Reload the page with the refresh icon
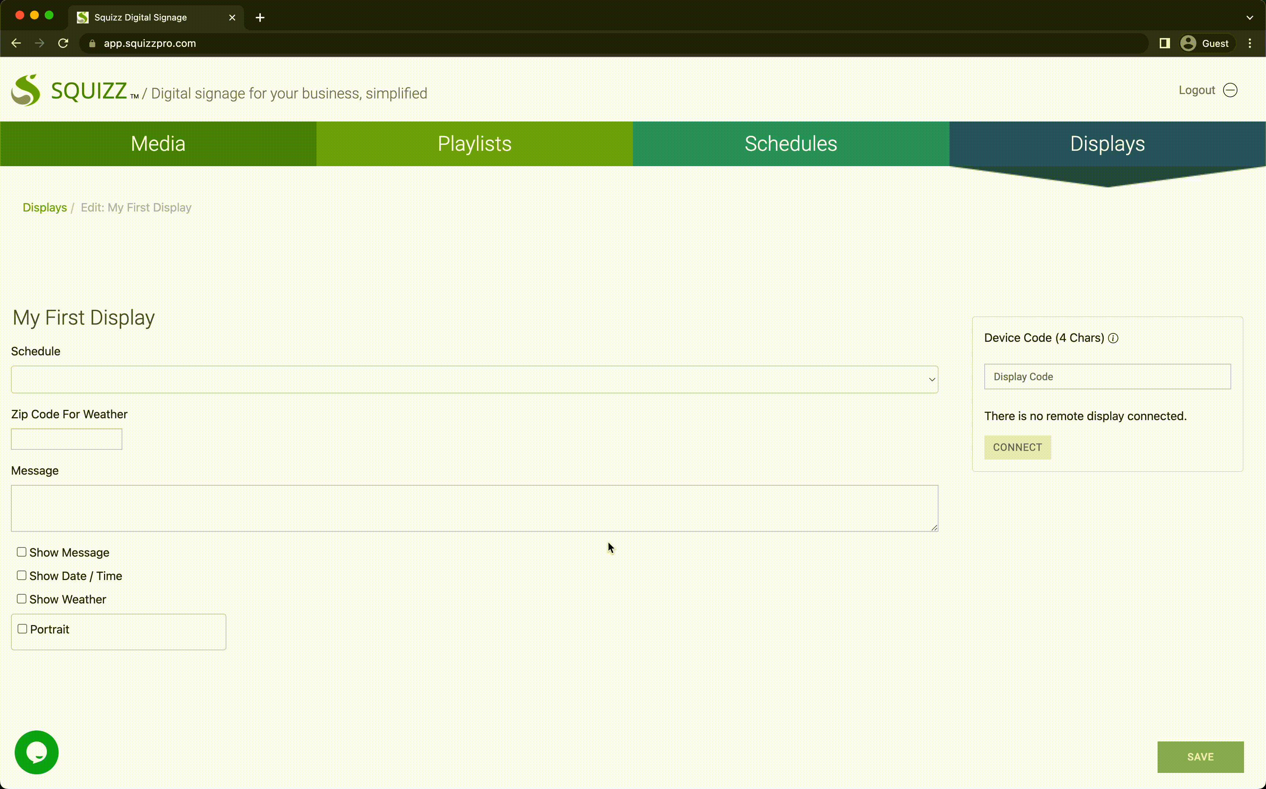Viewport: 1266px width, 789px height. (x=63, y=43)
